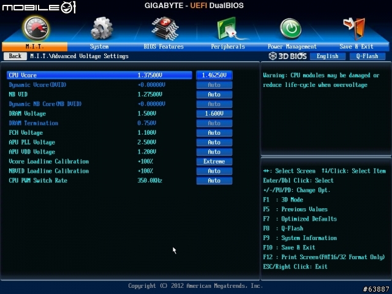Open the BIOS Features tab
Screen dimensions: 392x294
(x=164, y=47)
